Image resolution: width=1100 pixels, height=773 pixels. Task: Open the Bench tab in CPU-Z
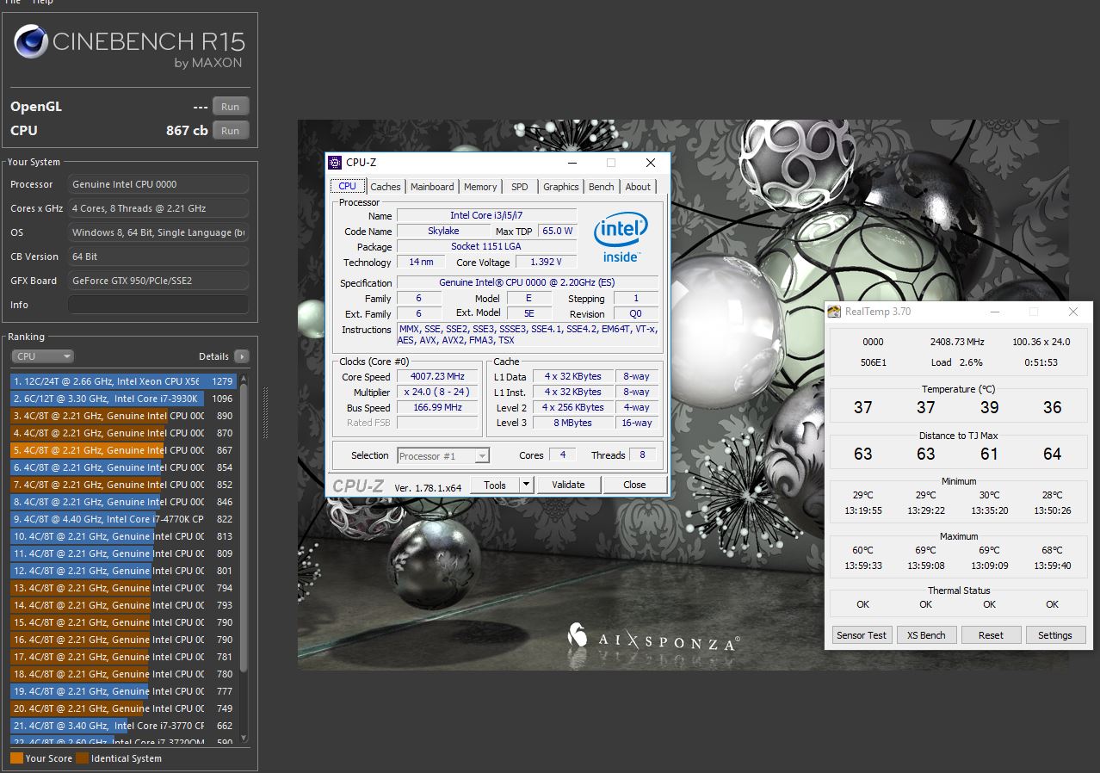pyautogui.click(x=602, y=187)
